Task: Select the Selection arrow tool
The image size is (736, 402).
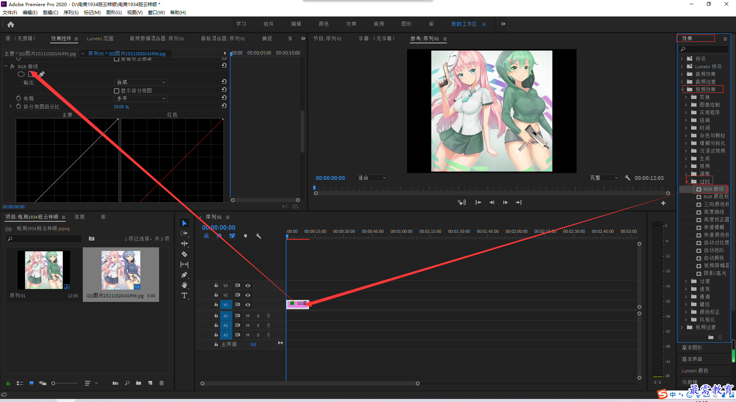Action: coord(184,223)
